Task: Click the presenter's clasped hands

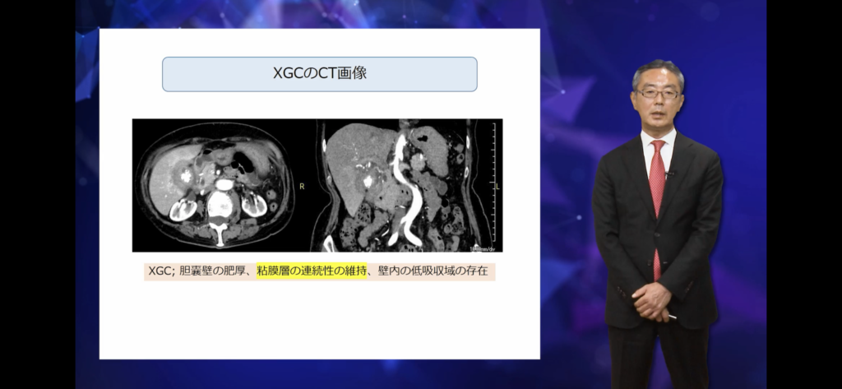Action: click(652, 299)
